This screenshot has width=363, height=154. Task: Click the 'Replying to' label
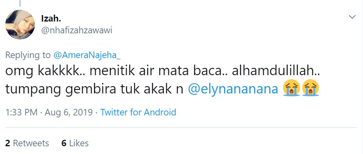point(28,55)
